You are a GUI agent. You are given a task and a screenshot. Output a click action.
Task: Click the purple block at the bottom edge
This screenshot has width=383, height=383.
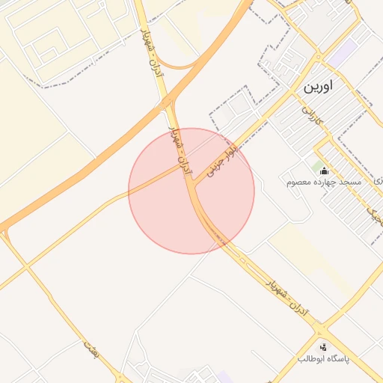(x=225, y=377)
